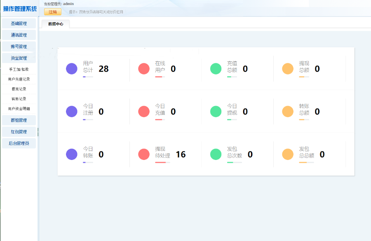Open 用户充值记录 in the sidebar

(19, 79)
